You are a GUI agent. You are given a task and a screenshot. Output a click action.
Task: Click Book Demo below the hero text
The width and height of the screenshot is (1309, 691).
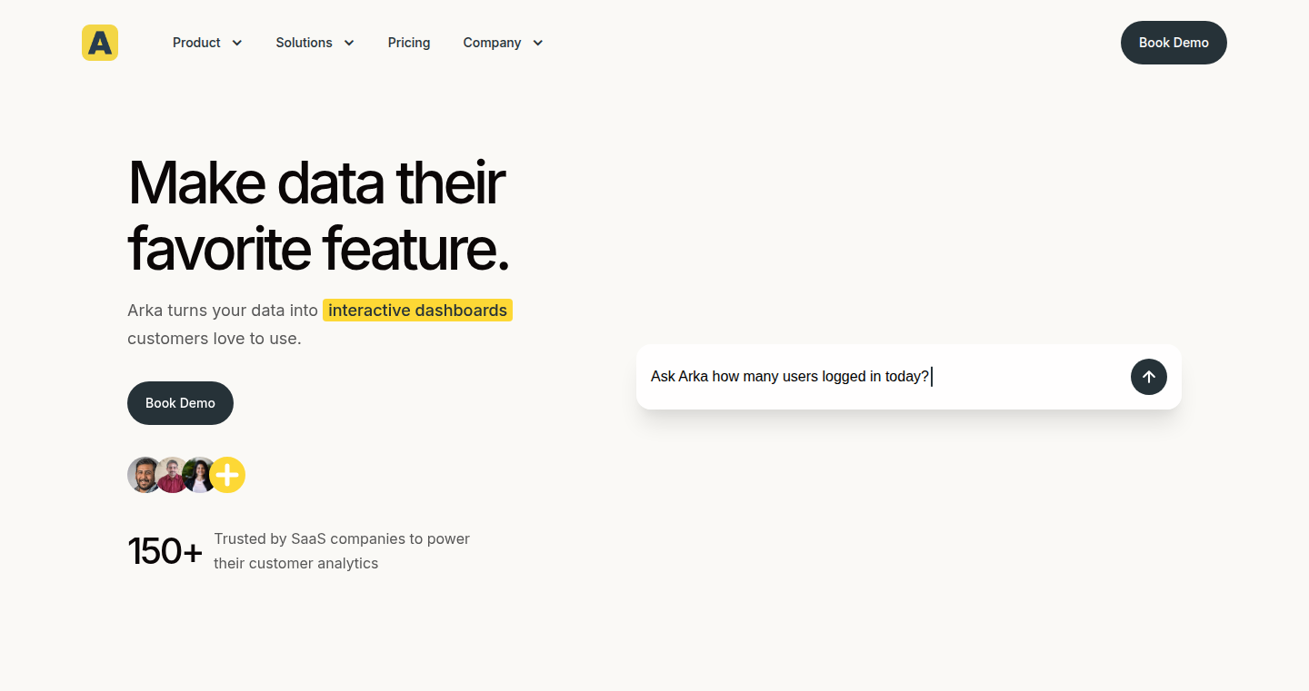click(180, 403)
